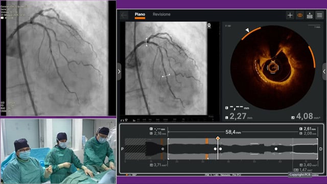Click the 58,4 mm segment length
Viewport: 327px width, 184px height.
point(233,132)
